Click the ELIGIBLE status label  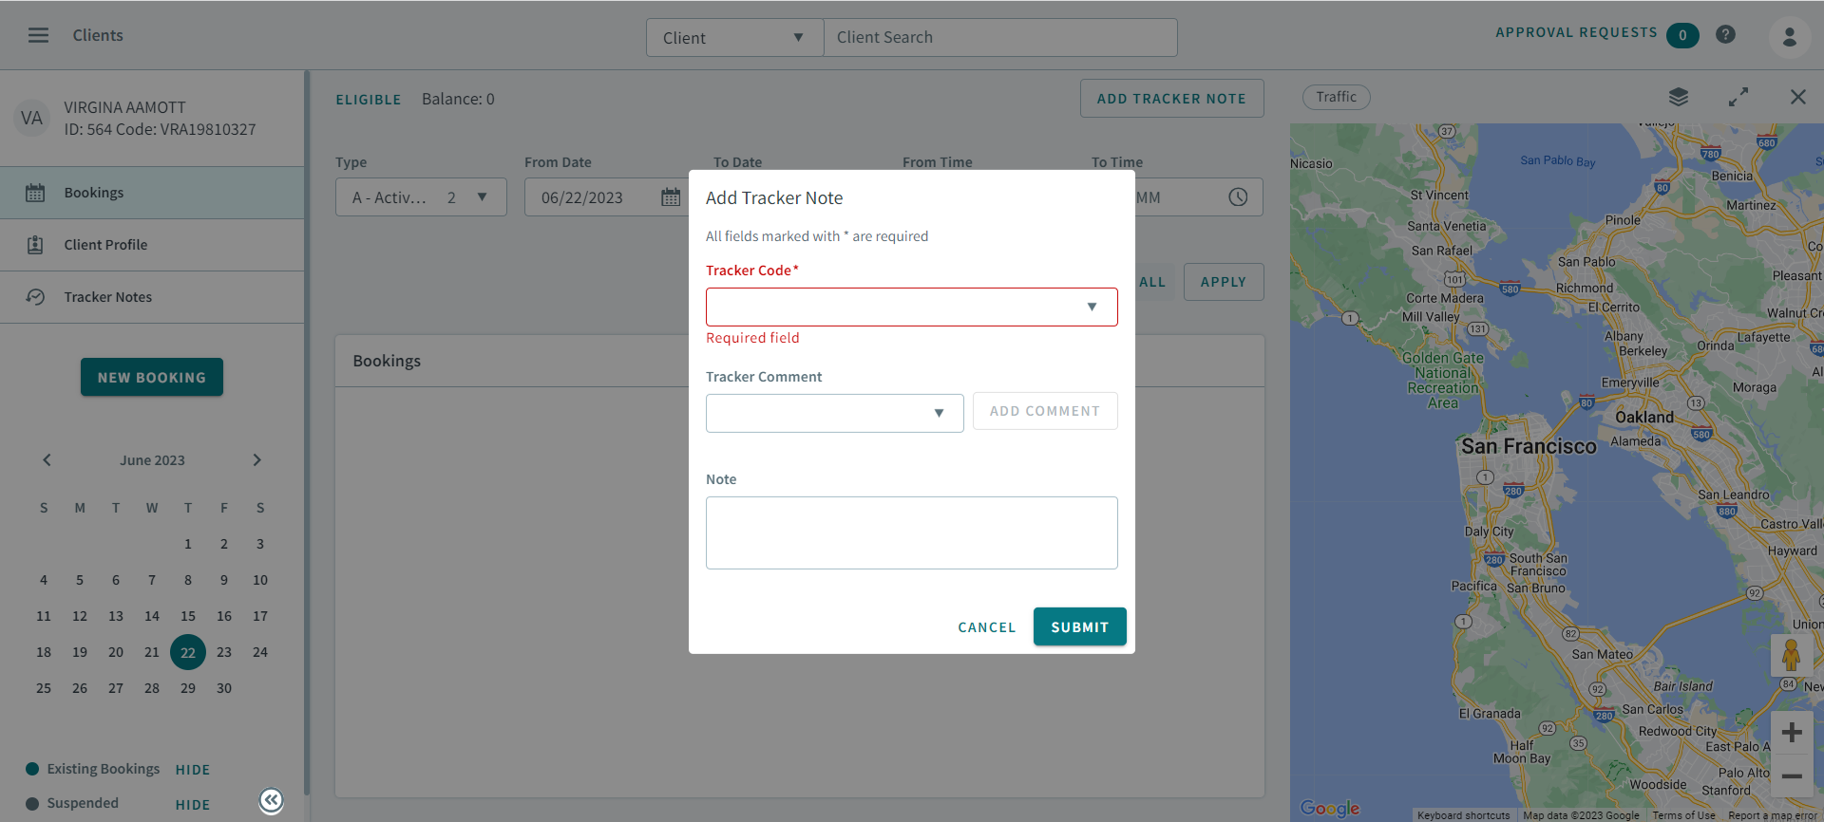[x=369, y=100]
